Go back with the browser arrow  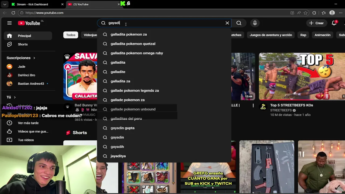[x=5, y=13]
